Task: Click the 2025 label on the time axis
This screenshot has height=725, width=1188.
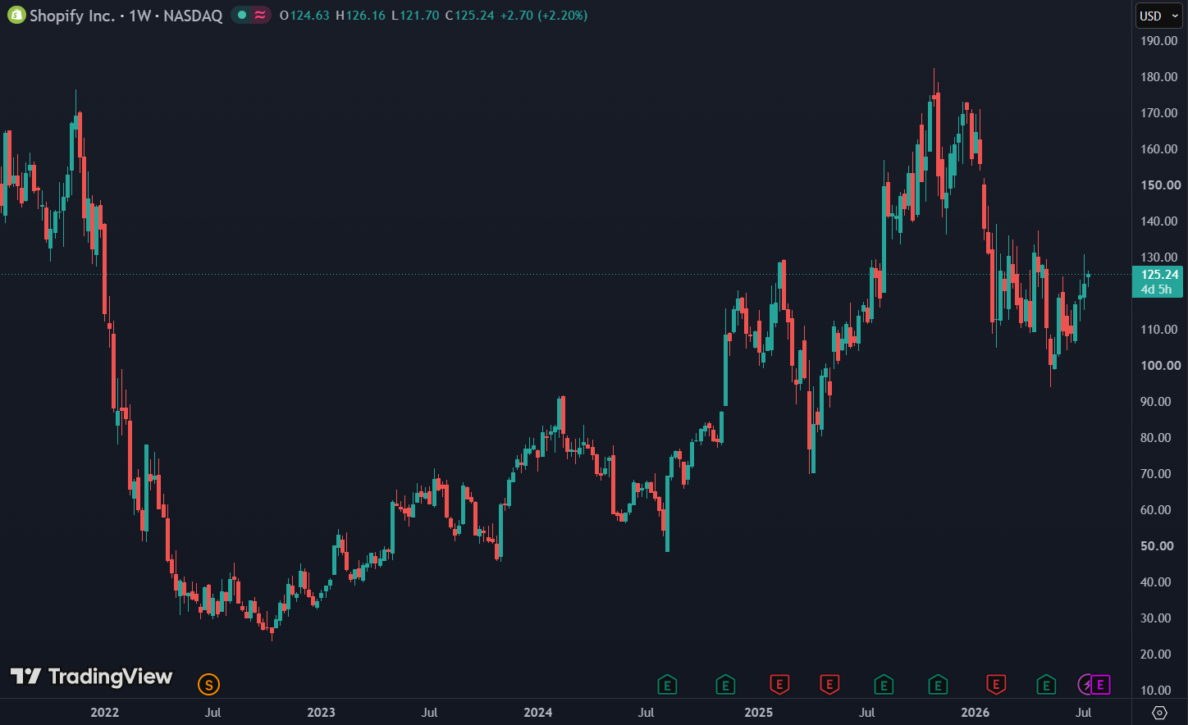Action: coord(758,712)
